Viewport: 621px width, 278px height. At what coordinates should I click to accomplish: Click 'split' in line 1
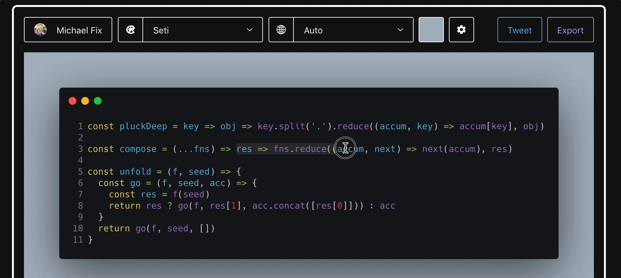292,126
